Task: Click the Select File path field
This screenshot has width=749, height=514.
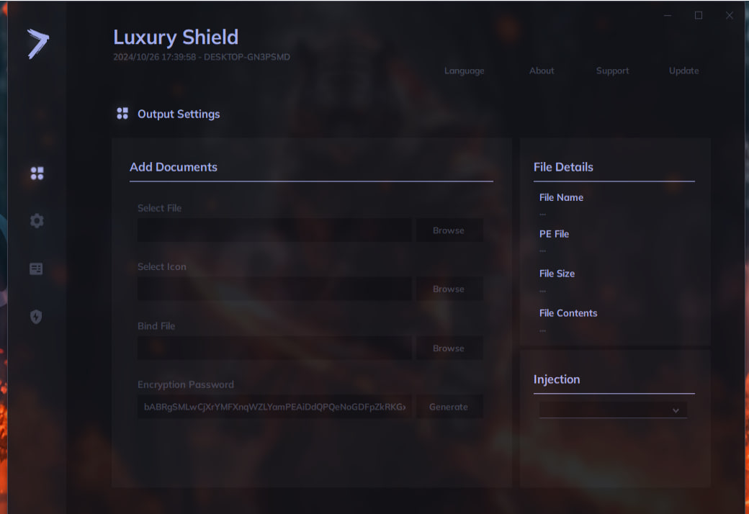Action: coord(274,230)
